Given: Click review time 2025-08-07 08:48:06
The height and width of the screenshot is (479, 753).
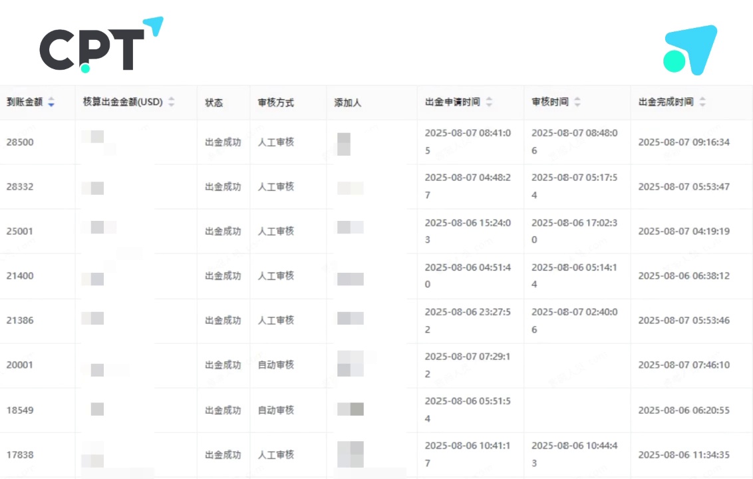Looking at the screenshot, I should pos(574,142).
